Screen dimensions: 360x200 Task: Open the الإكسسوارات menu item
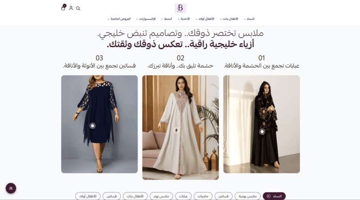146,19
